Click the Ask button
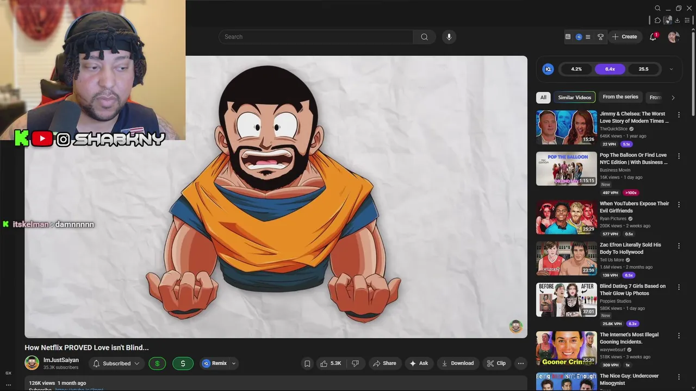Viewport: 696px width, 391px height. click(x=419, y=363)
